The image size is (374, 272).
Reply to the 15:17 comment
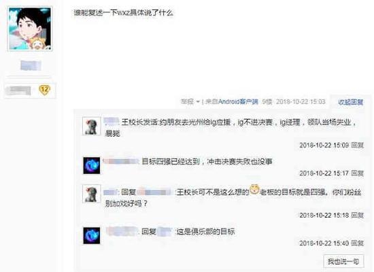pyautogui.click(x=357, y=173)
